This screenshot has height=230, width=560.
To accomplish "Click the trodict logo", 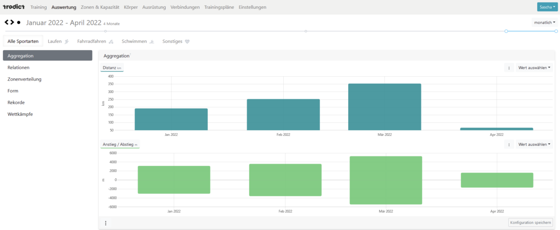I will pos(14,7).
